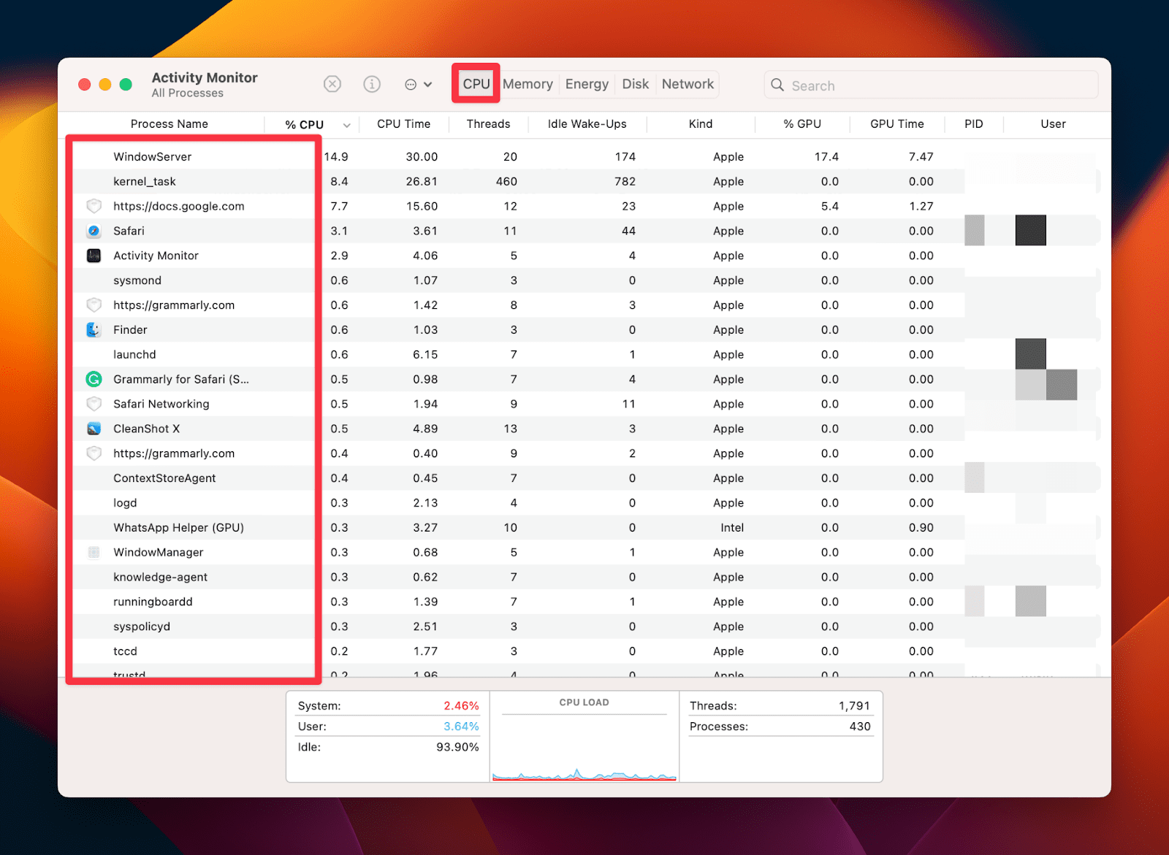The width and height of the screenshot is (1169, 855).
Task: Click the WindowManager process icon
Action: pyautogui.click(x=94, y=552)
